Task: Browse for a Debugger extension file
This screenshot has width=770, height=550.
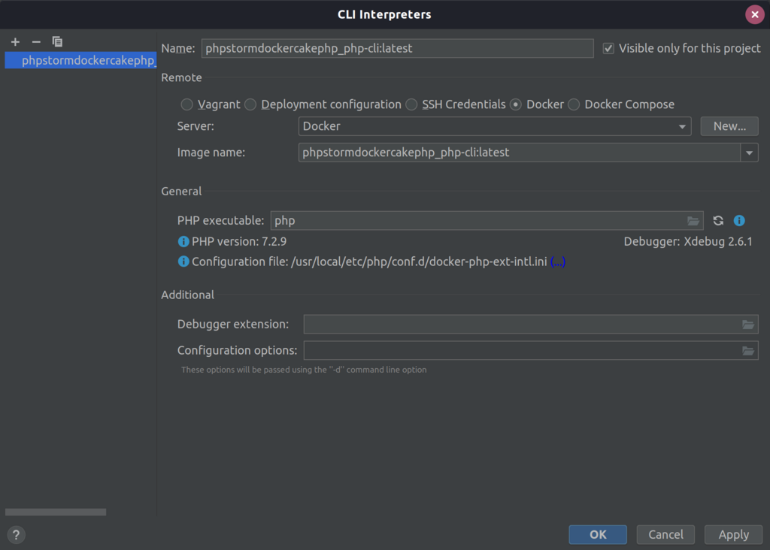Action: click(747, 324)
